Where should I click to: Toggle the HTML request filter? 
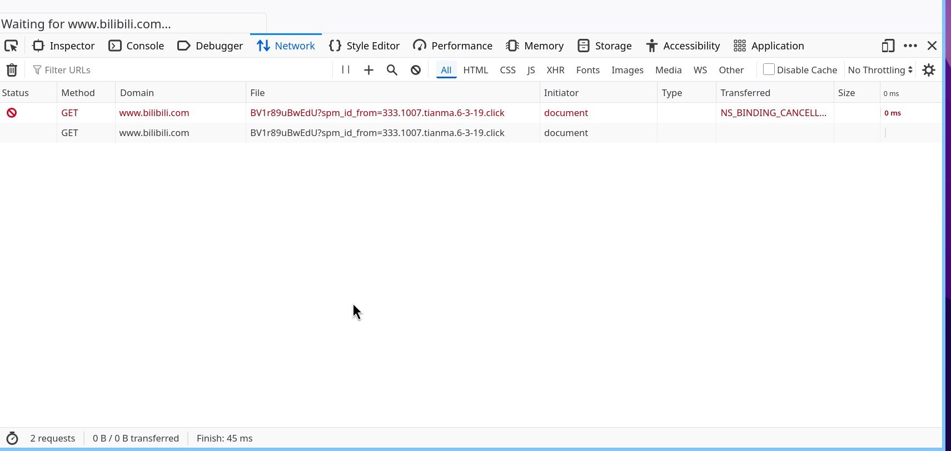point(475,70)
